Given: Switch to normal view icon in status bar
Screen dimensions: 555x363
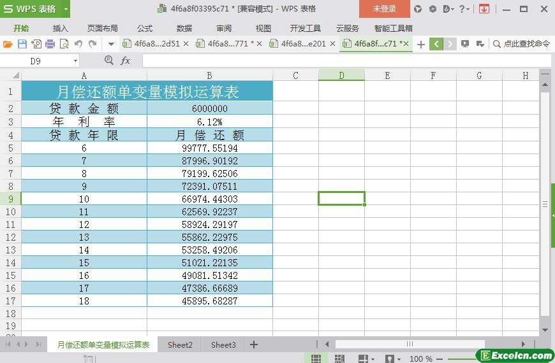Looking at the screenshot, I should point(316,359).
